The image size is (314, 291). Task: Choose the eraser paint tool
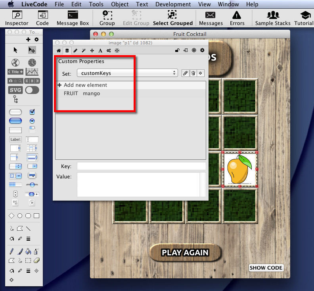36,261
